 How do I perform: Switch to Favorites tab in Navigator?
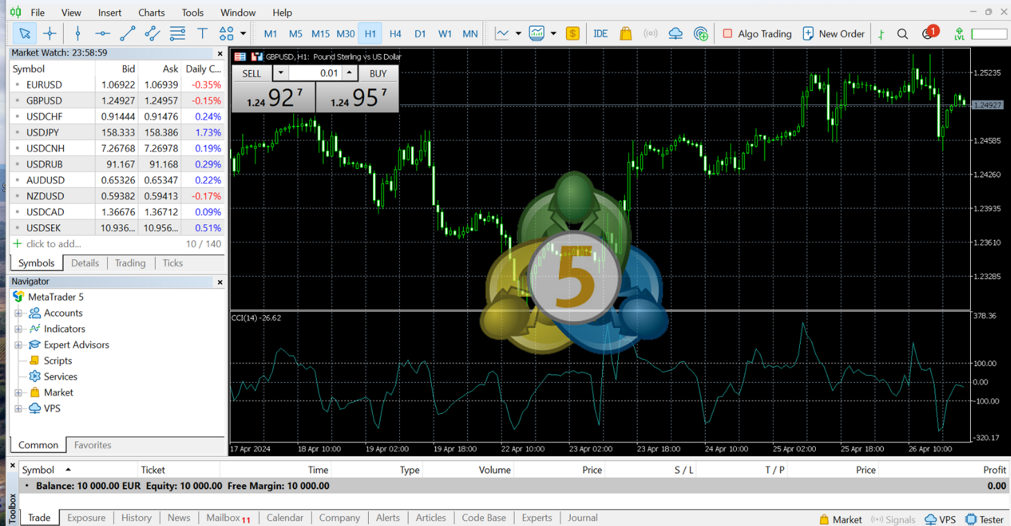93,445
